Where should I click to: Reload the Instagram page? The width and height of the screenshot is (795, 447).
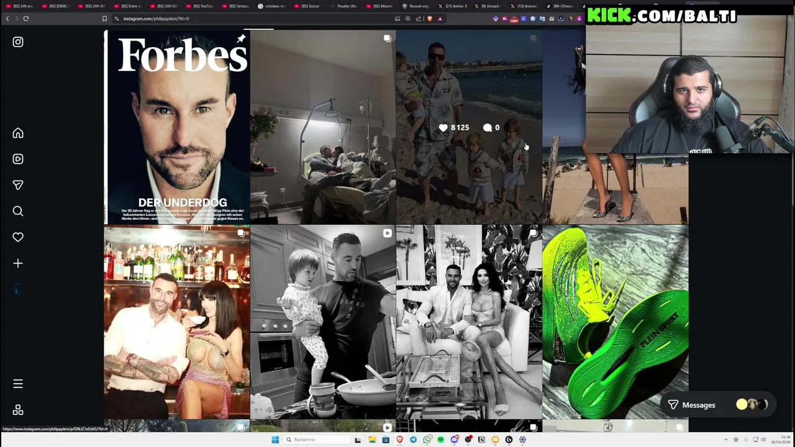pos(26,19)
